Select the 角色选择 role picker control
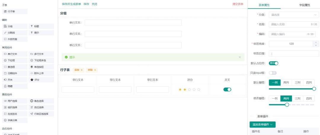320x135 pixels. click(x=41, y=101)
